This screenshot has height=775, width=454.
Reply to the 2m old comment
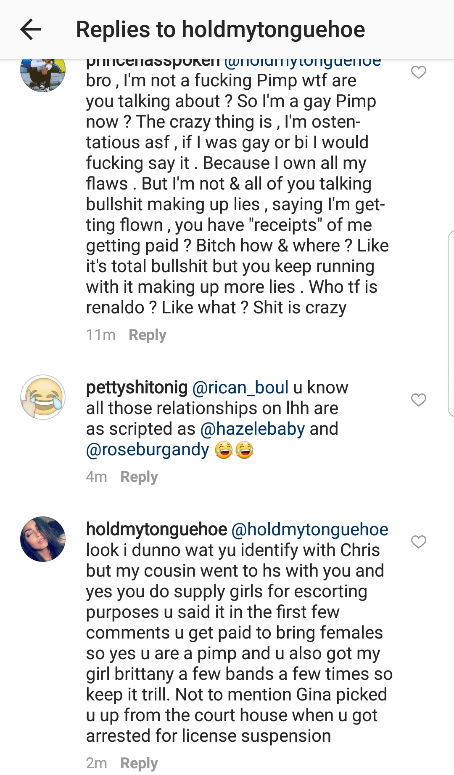[x=139, y=763]
